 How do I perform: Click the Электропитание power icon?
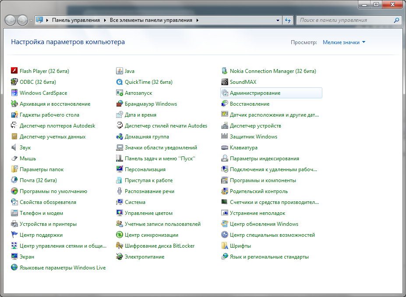click(x=120, y=257)
